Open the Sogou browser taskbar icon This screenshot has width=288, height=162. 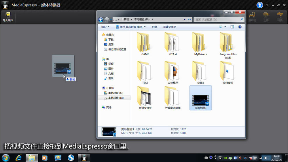click(x=71, y=158)
